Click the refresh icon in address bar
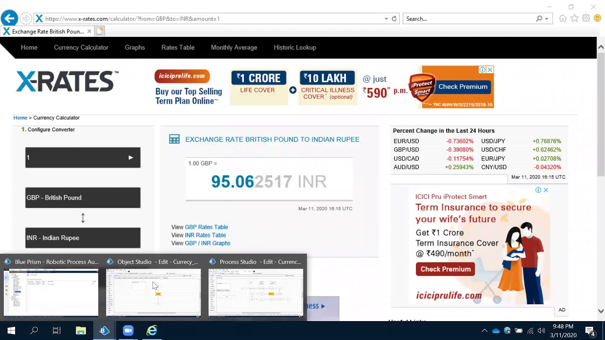Screen dimensions: 605x340 [x=394, y=19]
